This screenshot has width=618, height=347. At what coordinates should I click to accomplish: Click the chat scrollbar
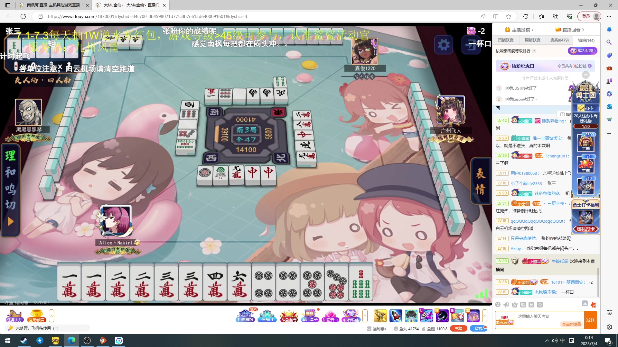click(598, 283)
